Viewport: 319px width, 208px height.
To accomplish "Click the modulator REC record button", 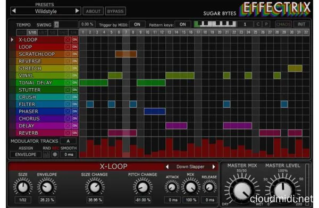I will [55, 154].
